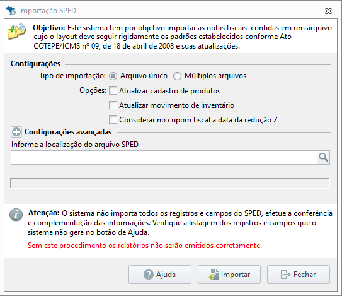
Task: Open help with the Ajuda button
Action: [160, 275]
